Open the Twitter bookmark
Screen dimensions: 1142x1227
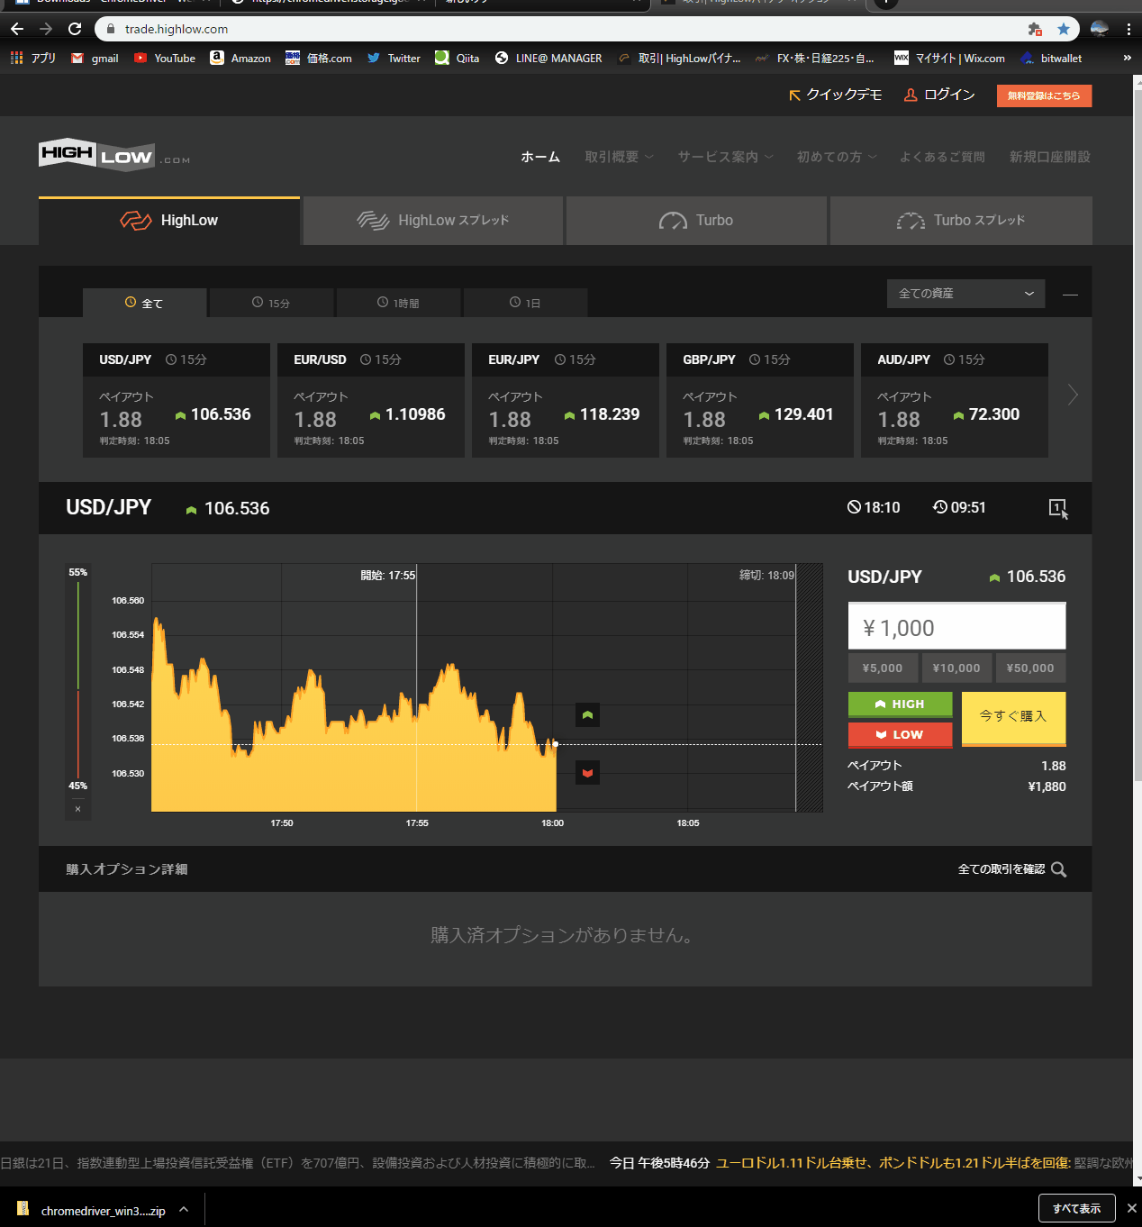[x=394, y=58]
